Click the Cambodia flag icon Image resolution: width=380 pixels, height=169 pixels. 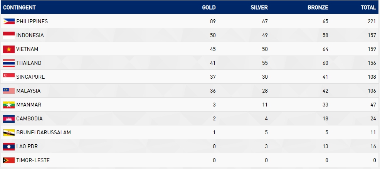[9, 119]
